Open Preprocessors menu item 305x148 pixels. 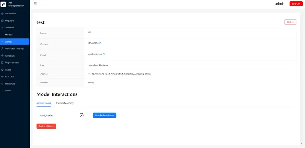(15, 63)
